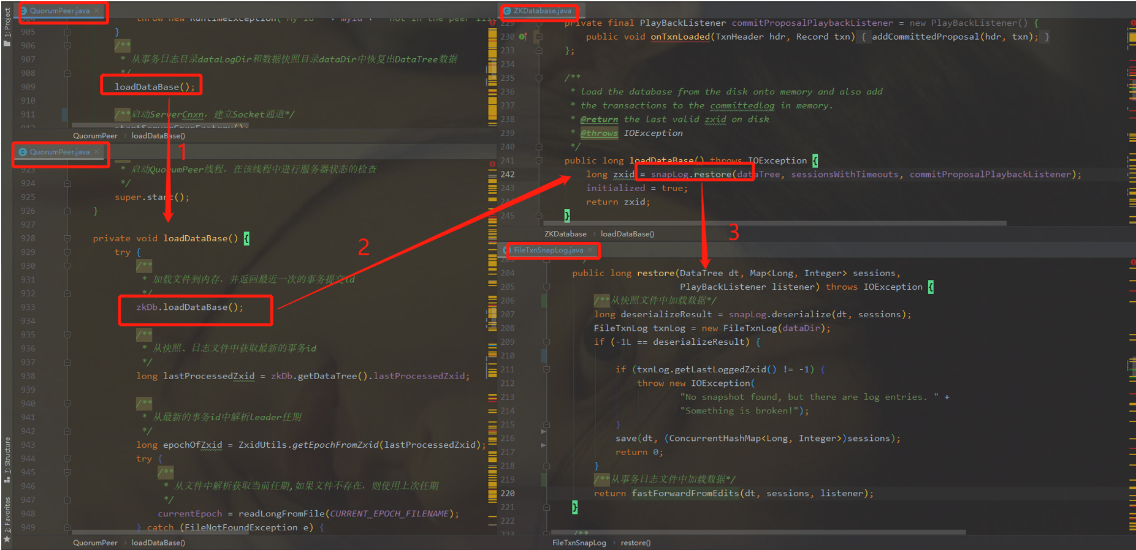Click the error indicator atop top-left editor stripe

pyautogui.click(x=492, y=23)
